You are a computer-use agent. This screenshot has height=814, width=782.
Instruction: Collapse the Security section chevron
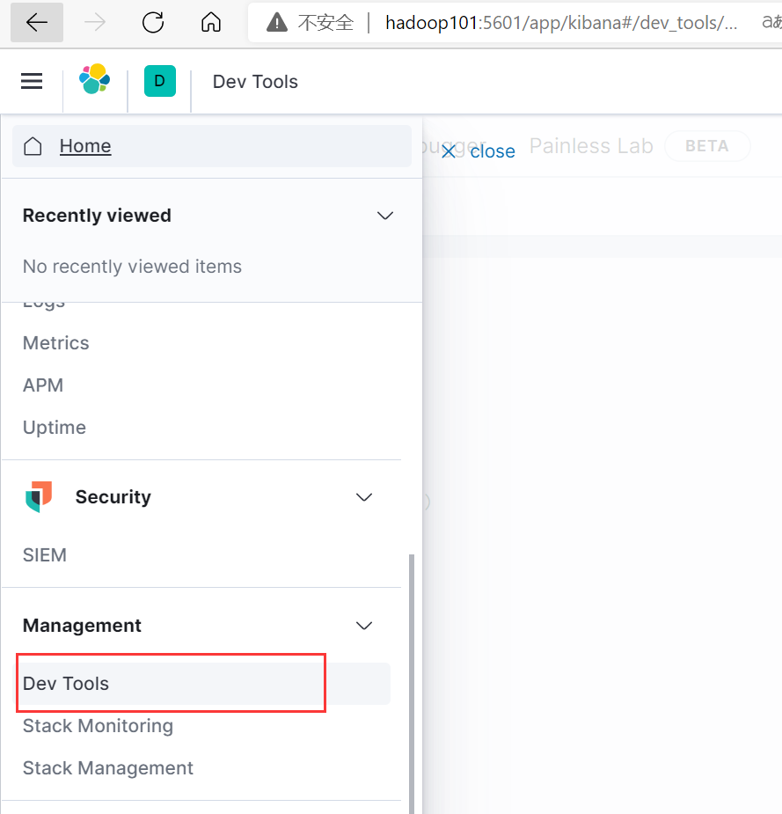click(x=363, y=497)
